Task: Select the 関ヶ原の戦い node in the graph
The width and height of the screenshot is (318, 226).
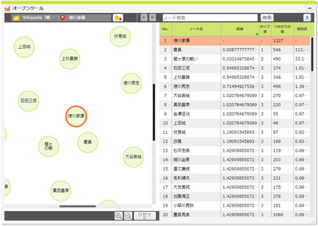Action: [49, 146]
